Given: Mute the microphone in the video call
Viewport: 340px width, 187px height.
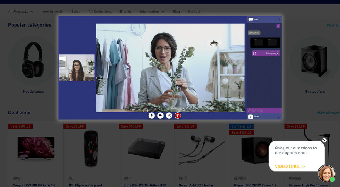Looking at the screenshot, I should (152, 115).
